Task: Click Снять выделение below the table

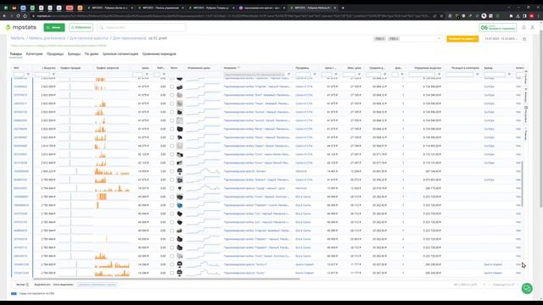Action: [63, 285]
